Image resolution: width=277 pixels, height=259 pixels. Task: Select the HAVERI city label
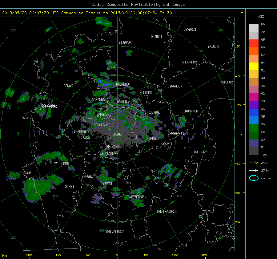click(107, 184)
